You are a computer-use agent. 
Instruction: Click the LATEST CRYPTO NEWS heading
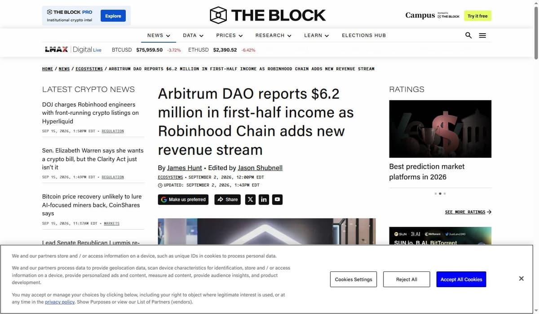click(88, 89)
